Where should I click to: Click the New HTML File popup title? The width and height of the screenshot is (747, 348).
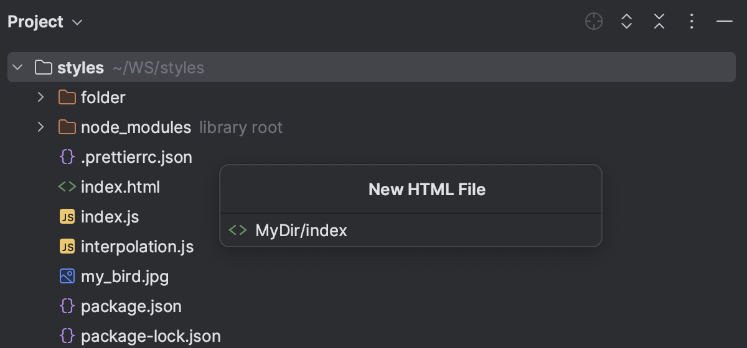point(426,190)
